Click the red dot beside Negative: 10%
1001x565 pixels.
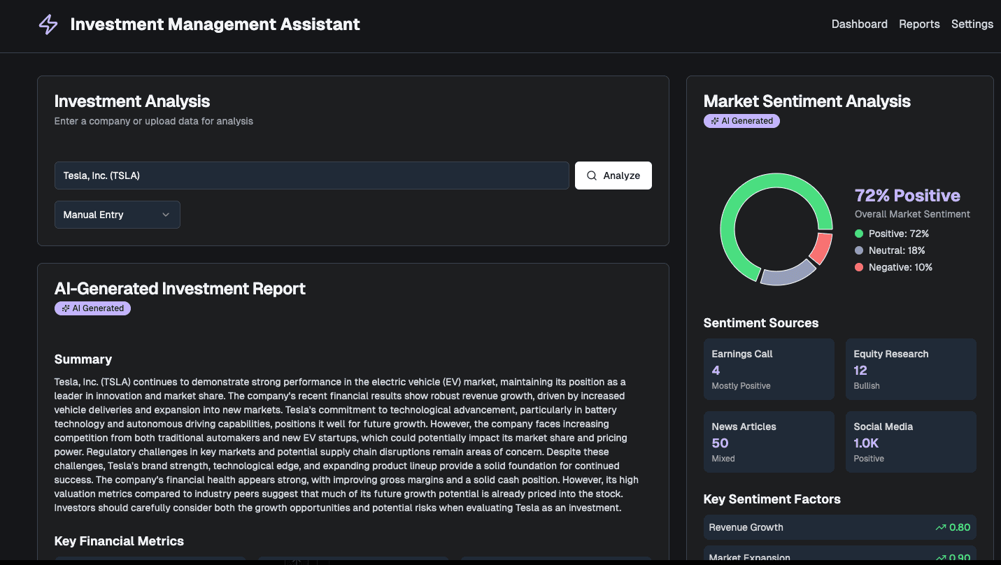(x=858, y=267)
